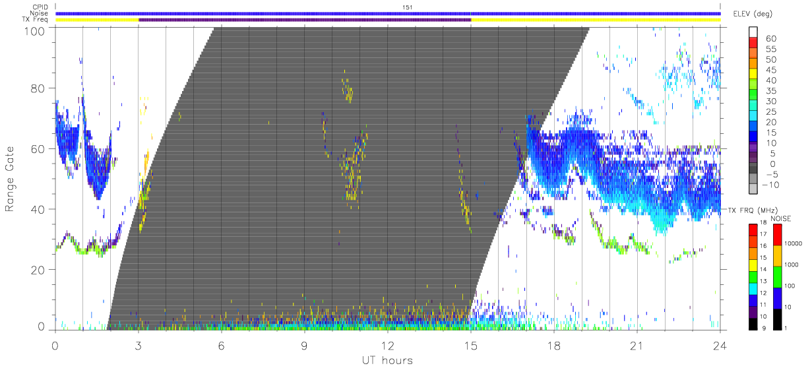
Task: Click the CPID value '151'
Action: (407, 7)
